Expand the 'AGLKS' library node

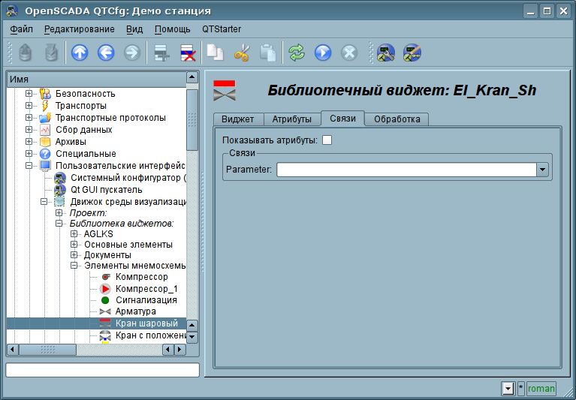(74, 234)
